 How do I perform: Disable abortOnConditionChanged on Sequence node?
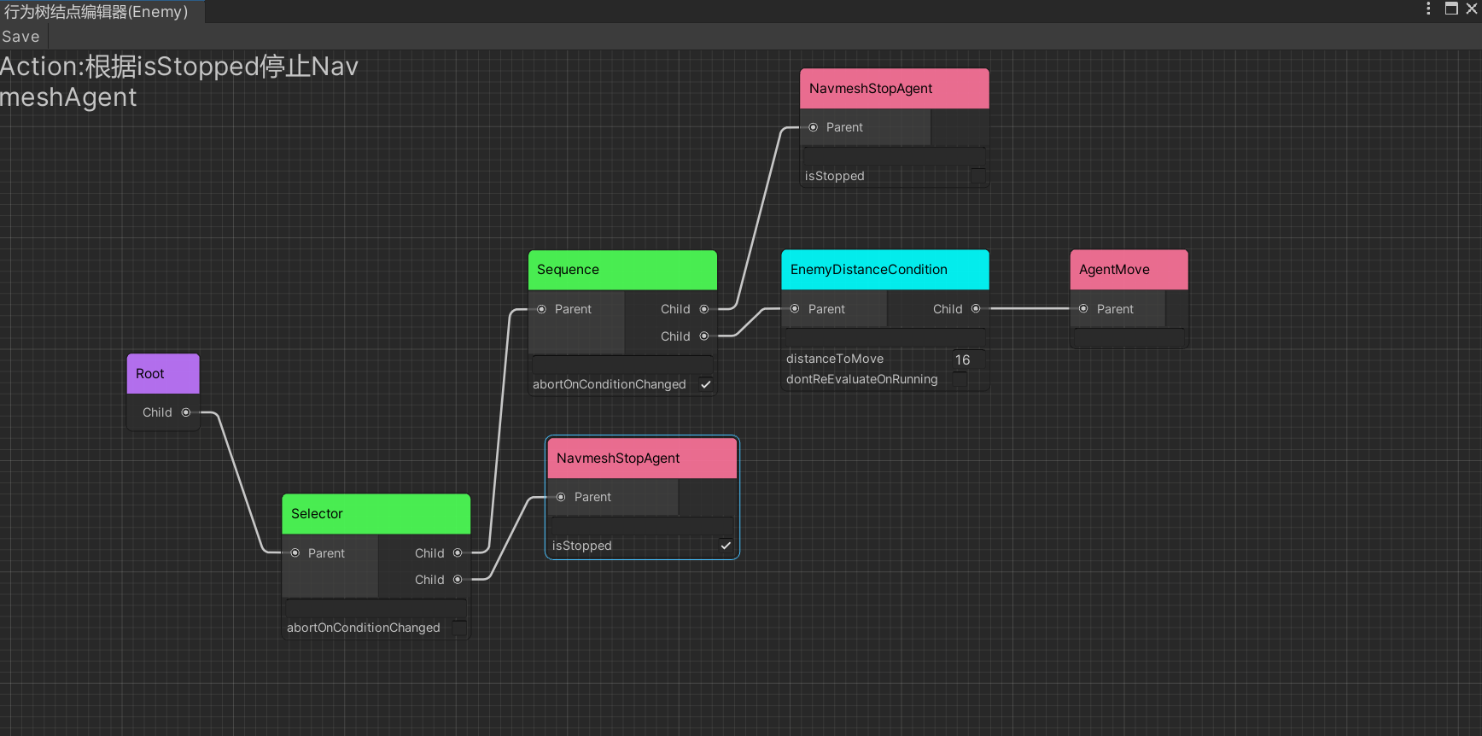click(706, 384)
